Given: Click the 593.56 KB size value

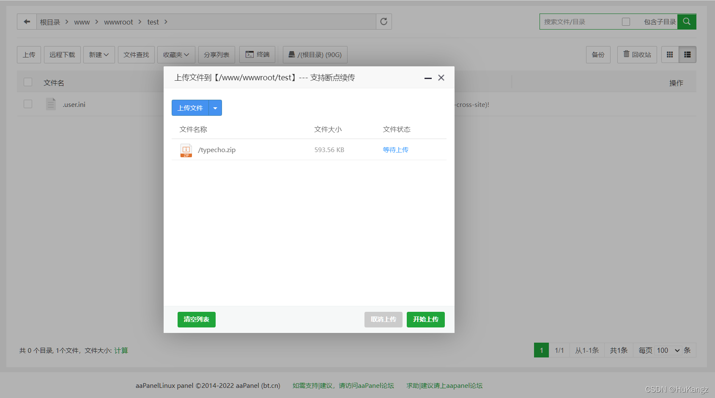Looking at the screenshot, I should (x=329, y=150).
